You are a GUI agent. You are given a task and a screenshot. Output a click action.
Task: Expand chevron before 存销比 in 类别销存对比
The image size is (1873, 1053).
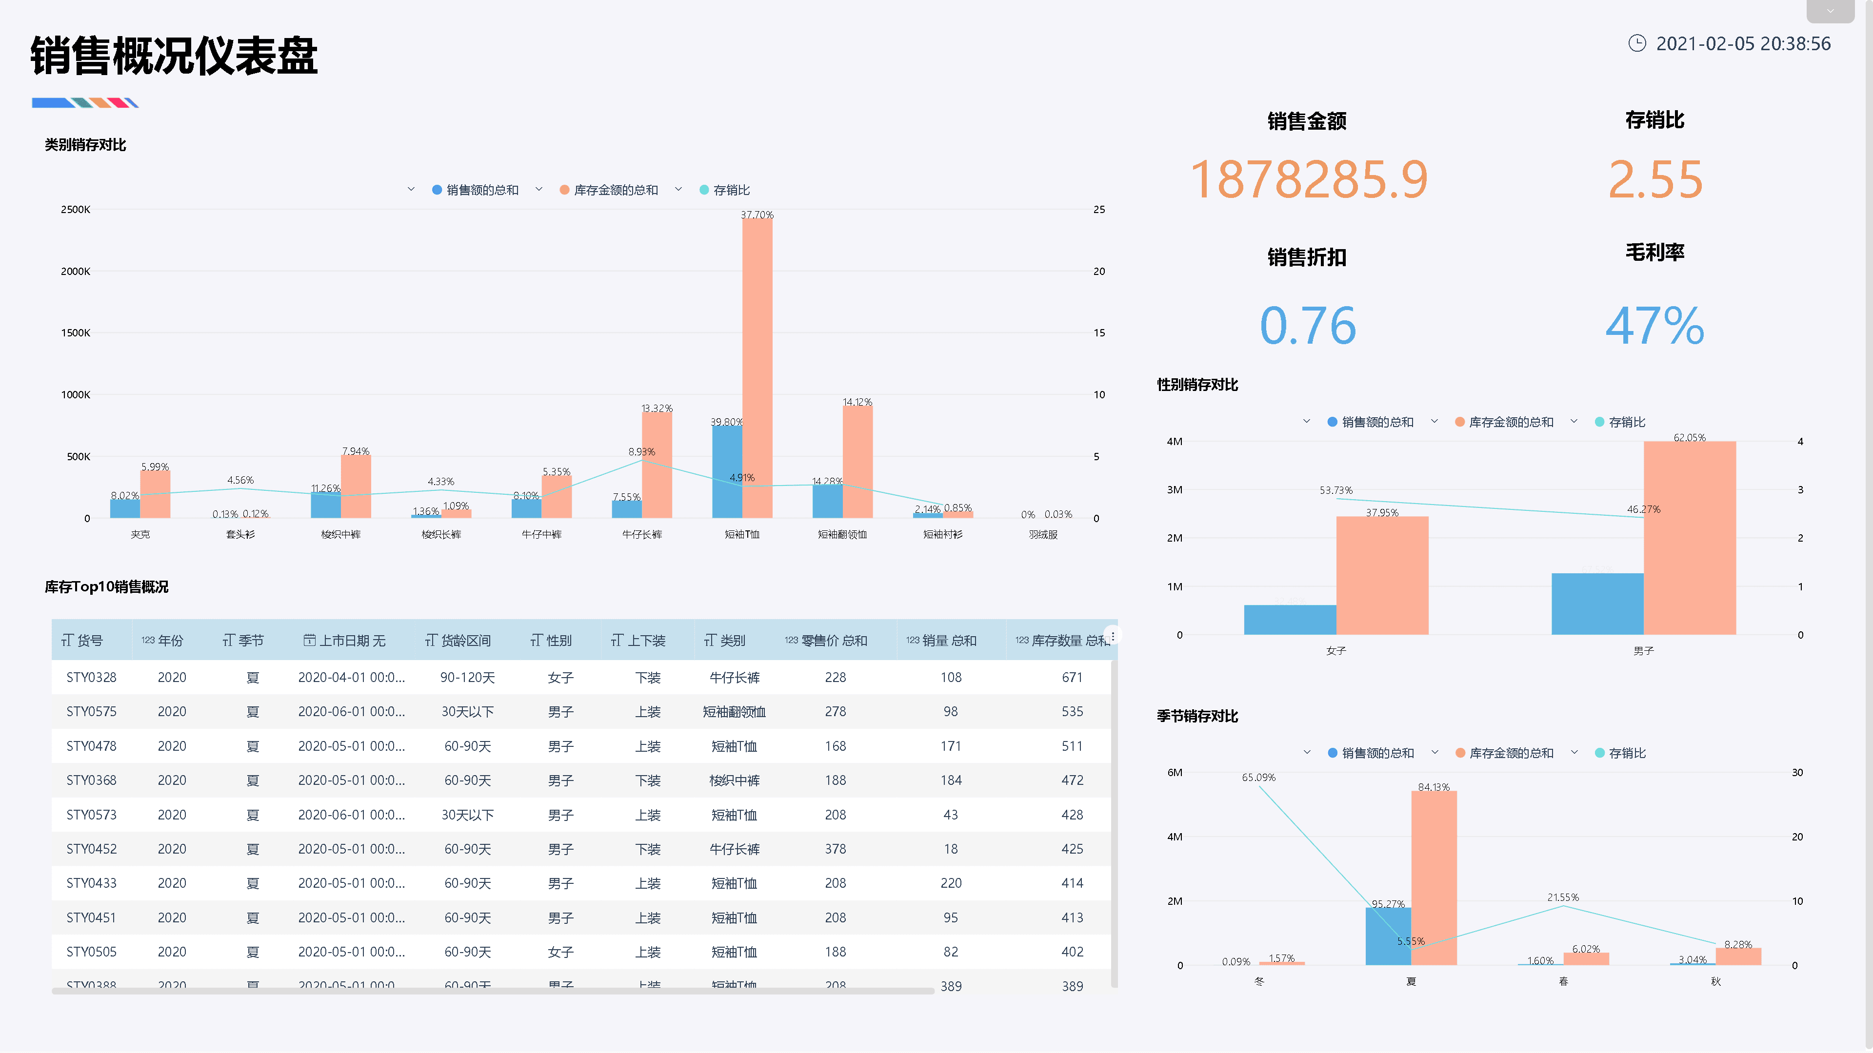678,189
